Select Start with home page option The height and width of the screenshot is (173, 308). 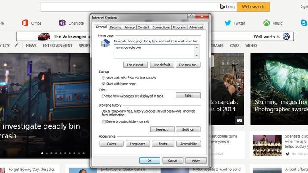104,83
